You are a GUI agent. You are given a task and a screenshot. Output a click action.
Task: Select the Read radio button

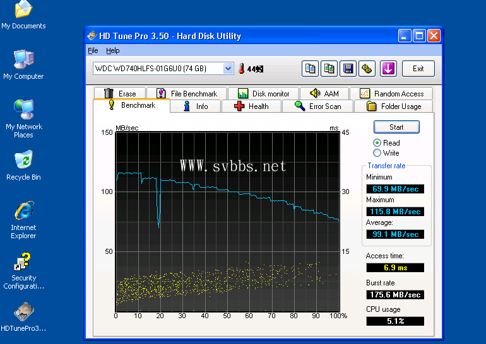377,143
